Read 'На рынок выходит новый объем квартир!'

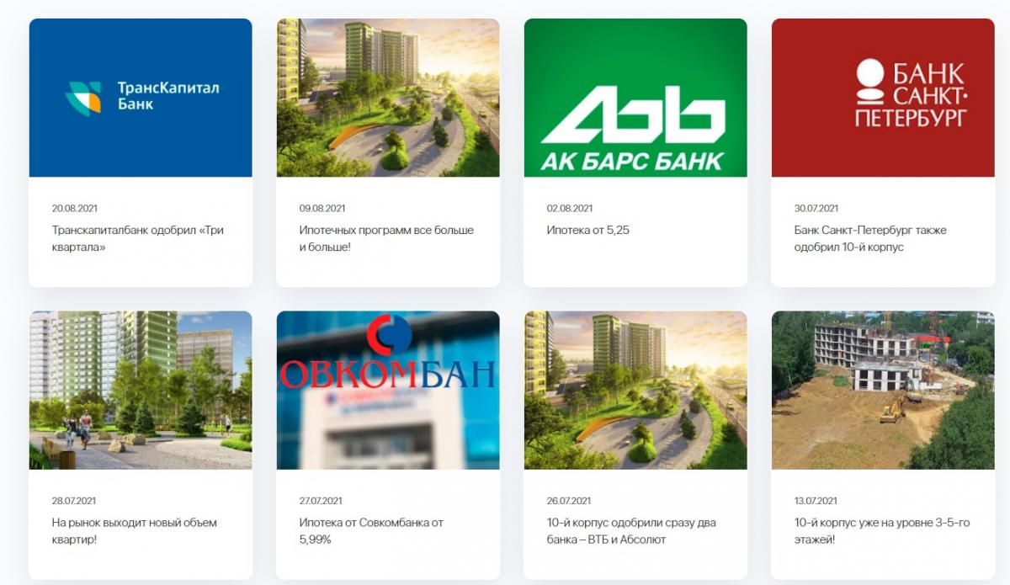(x=134, y=531)
